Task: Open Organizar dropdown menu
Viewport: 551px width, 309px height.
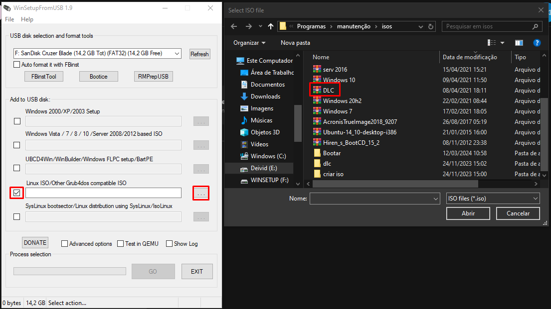Action: [x=249, y=43]
